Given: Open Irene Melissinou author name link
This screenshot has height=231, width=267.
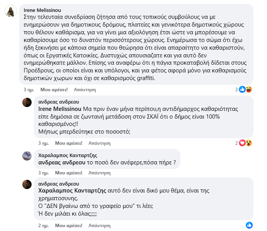Looking at the screenshot, I should tap(42, 10).
